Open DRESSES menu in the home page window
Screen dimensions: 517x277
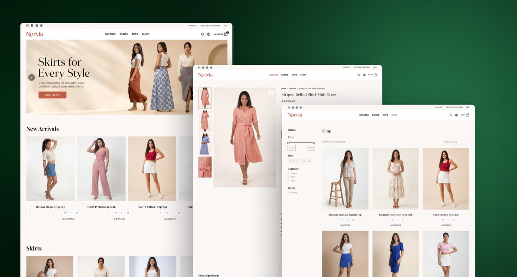pyautogui.click(x=110, y=34)
